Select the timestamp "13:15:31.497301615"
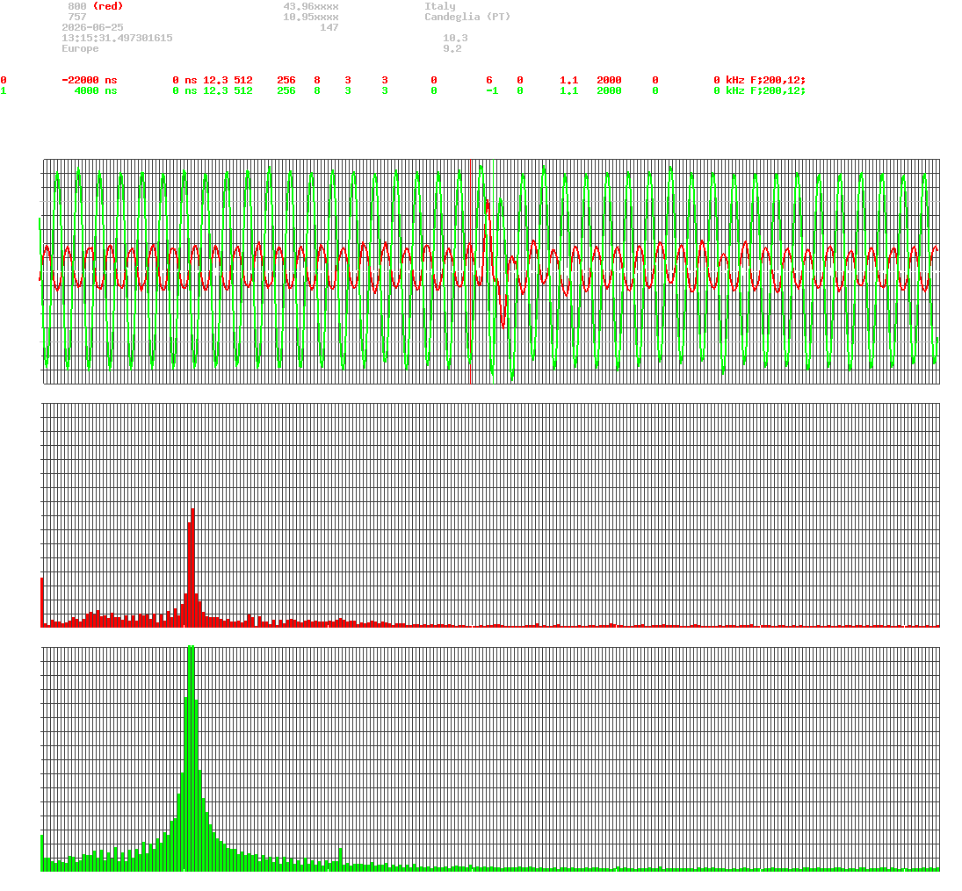The width and height of the screenshot is (962, 891). tap(117, 38)
